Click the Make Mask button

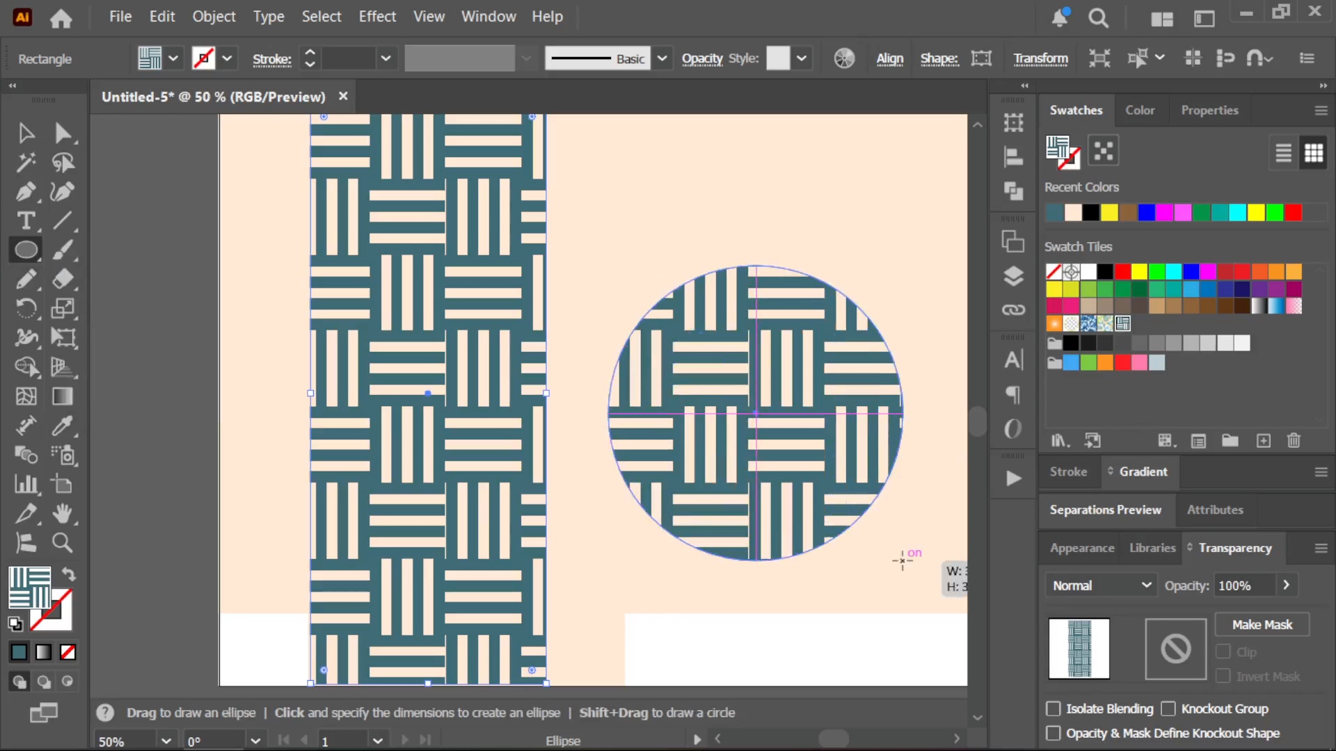[x=1262, y=624]
